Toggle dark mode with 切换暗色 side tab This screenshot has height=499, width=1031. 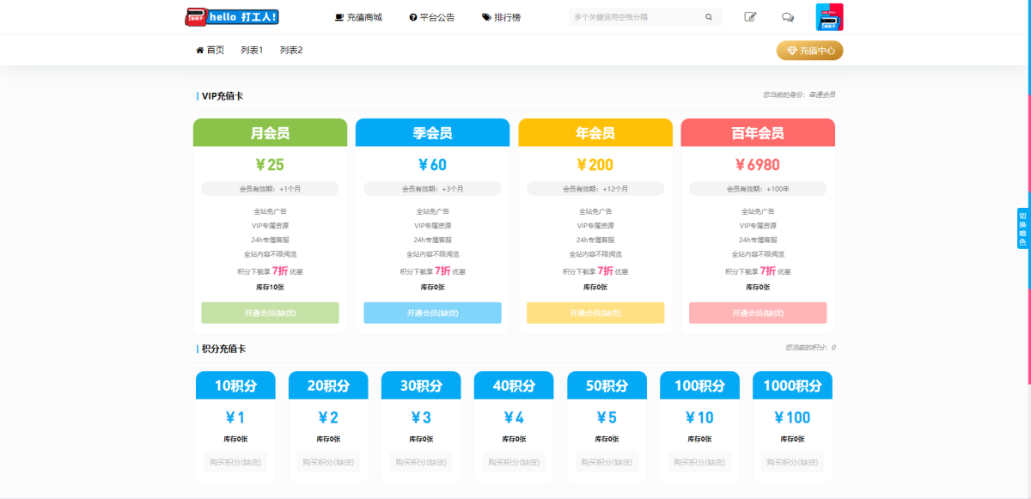(1022, 228)
